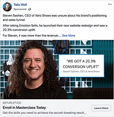The image size is (114, 117).
Task: Open the three-dot post options menu
Action: [110, 4]
